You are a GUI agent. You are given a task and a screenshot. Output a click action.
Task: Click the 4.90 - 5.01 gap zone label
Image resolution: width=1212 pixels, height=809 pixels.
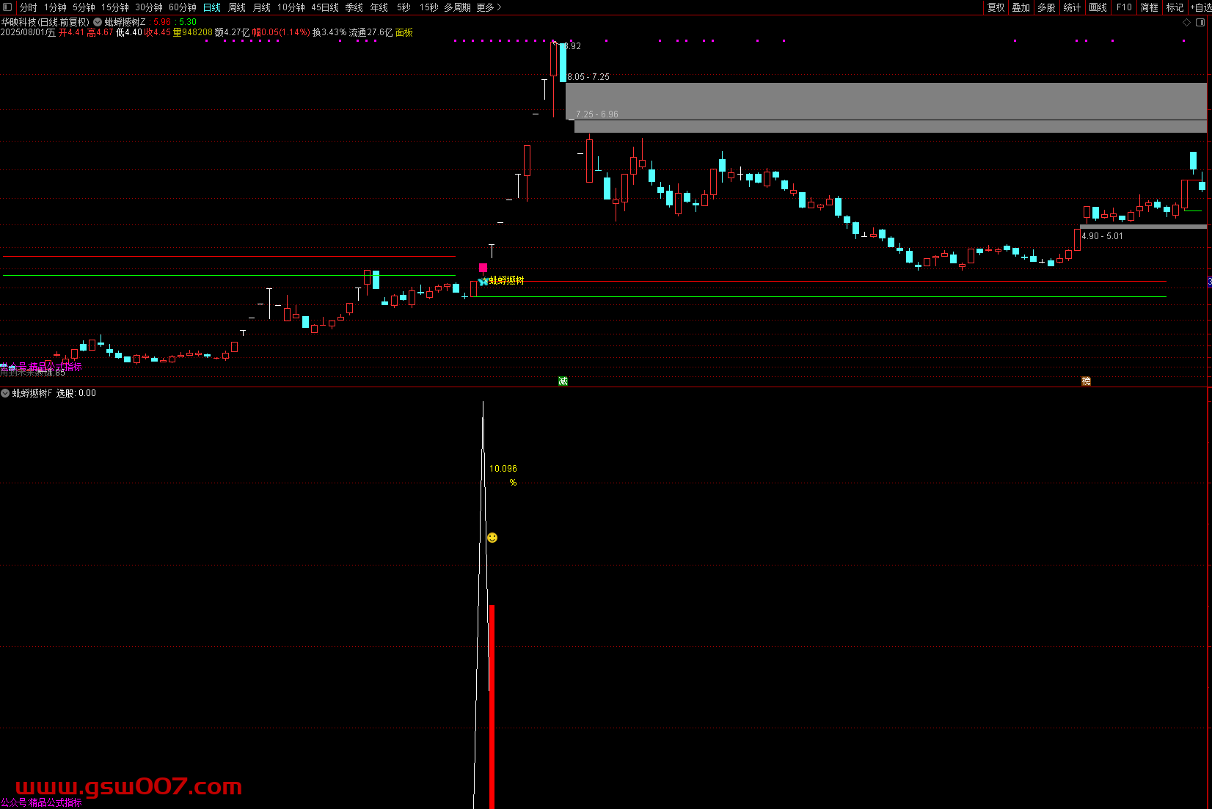(1102, 236)
